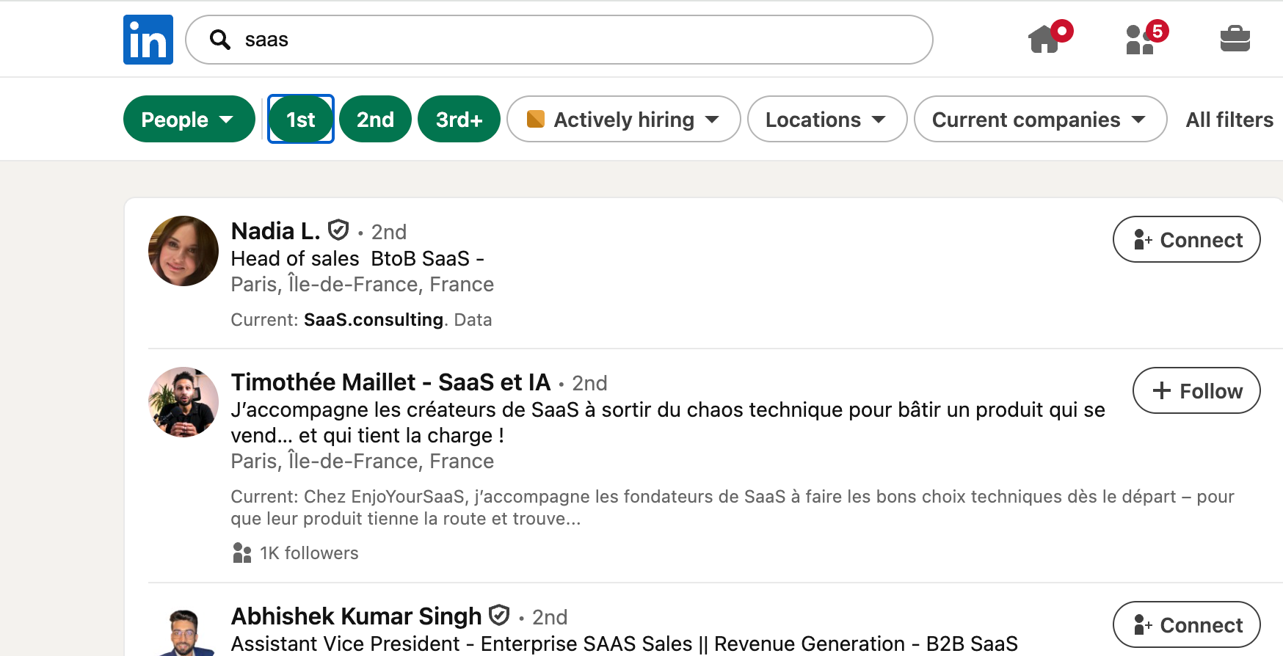
Task: Expand the People filter dropdown
Action: 189,119
